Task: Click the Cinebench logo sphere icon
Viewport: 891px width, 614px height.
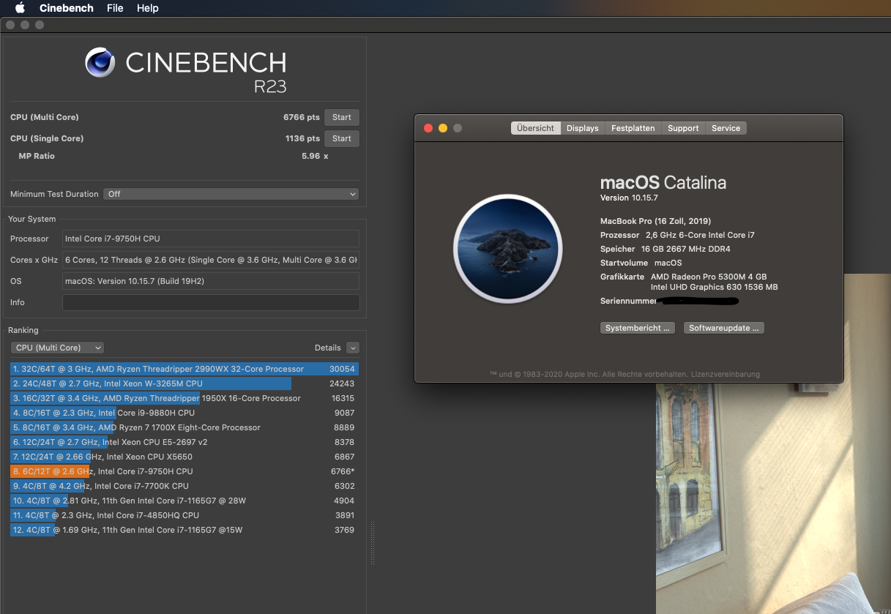Action: point(100,62)
